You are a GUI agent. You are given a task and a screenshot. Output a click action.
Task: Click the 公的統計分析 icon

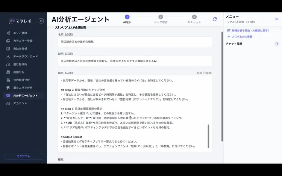click(x=8, y=80)
